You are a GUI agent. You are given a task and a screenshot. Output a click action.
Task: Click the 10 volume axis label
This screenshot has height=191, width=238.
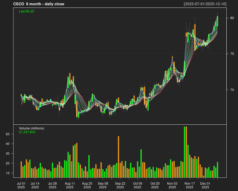8,173
